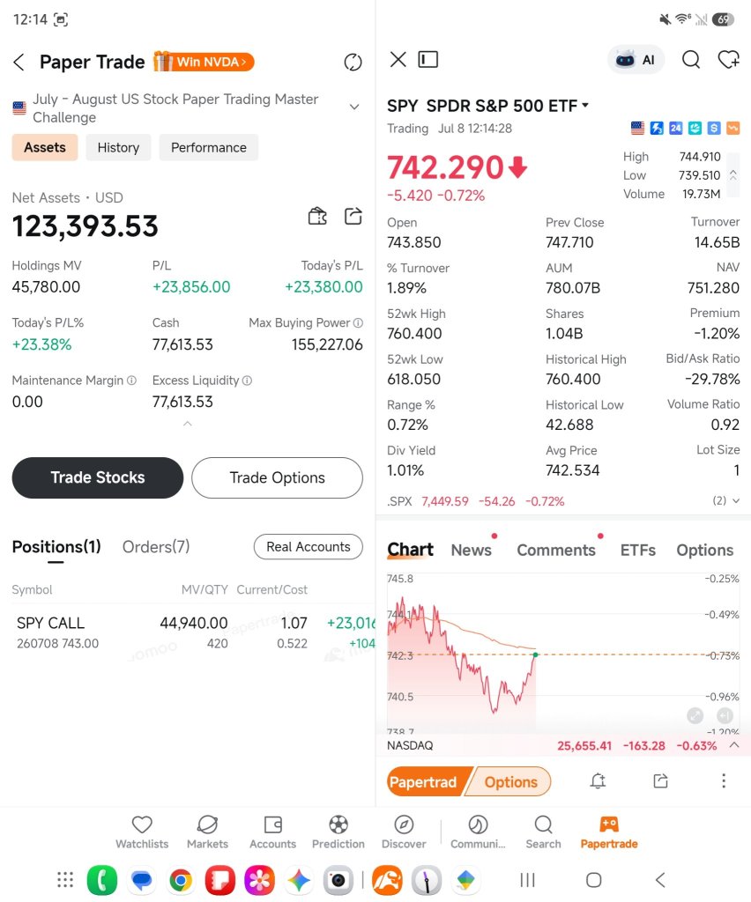Open more options three-dot menu
The height and width of the screenshot is (902, 751).
coord(724,780)
